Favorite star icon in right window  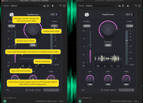pos(128,6)
